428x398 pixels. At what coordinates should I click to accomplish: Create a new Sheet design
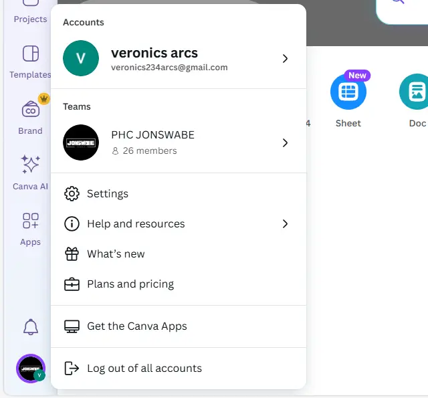point(348,92)
